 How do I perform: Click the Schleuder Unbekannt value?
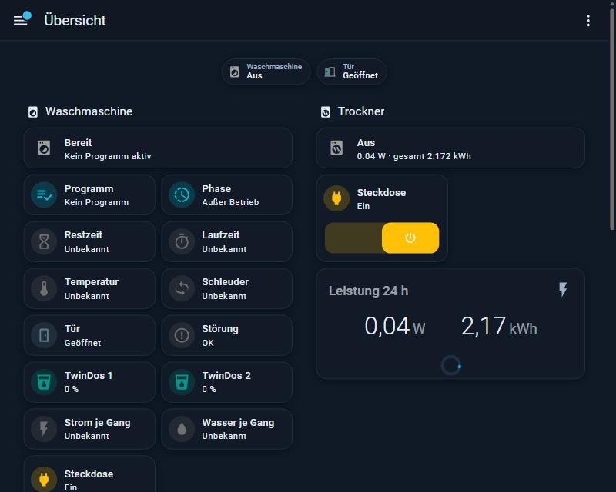pyautogui.click(x=224, y=296)
